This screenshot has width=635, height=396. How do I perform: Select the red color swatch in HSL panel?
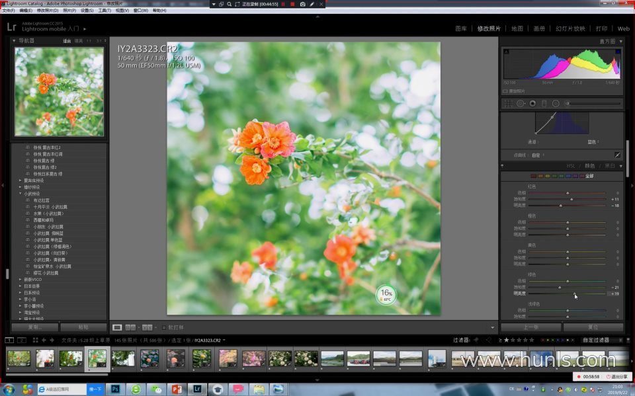[x=534, y=176]
